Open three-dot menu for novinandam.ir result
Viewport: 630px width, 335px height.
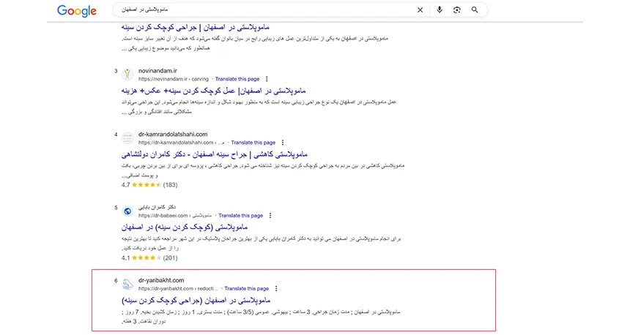[267, 78]
